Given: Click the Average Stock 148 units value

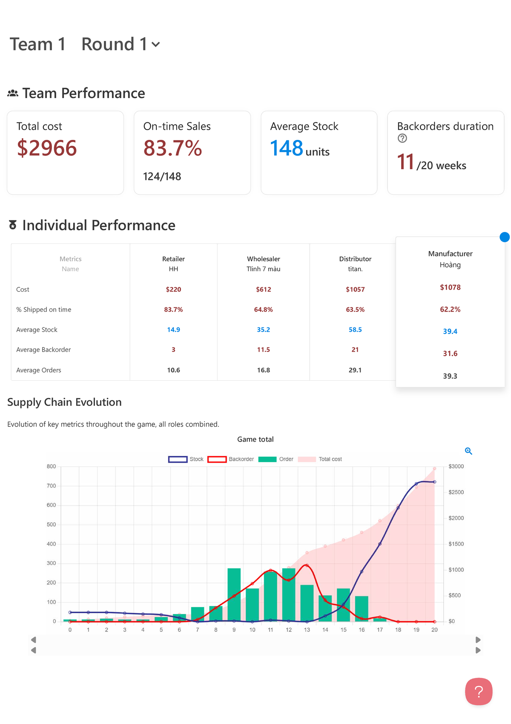Looking at the screenshot, I should [x=300, y=148].
